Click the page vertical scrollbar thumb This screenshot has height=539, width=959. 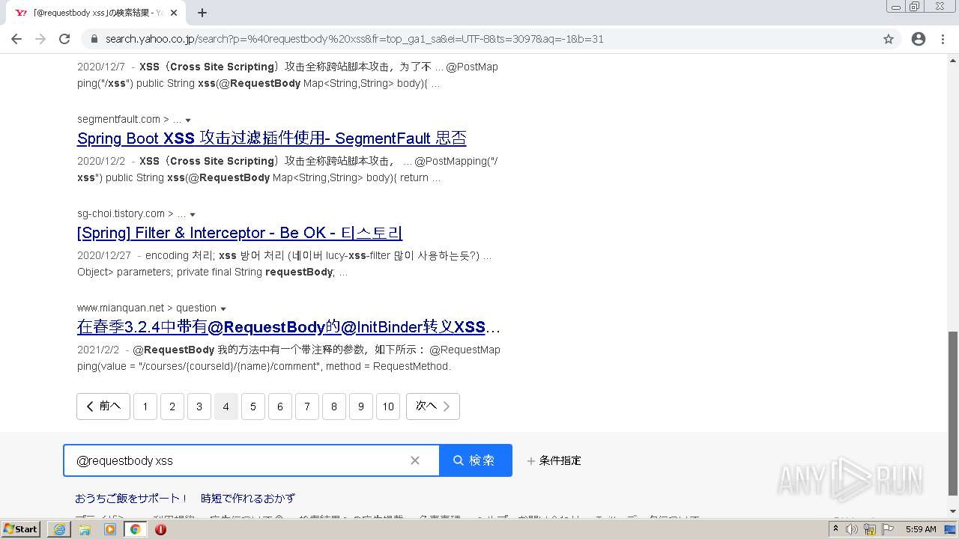pyautogui.click(x=953, y=413)
